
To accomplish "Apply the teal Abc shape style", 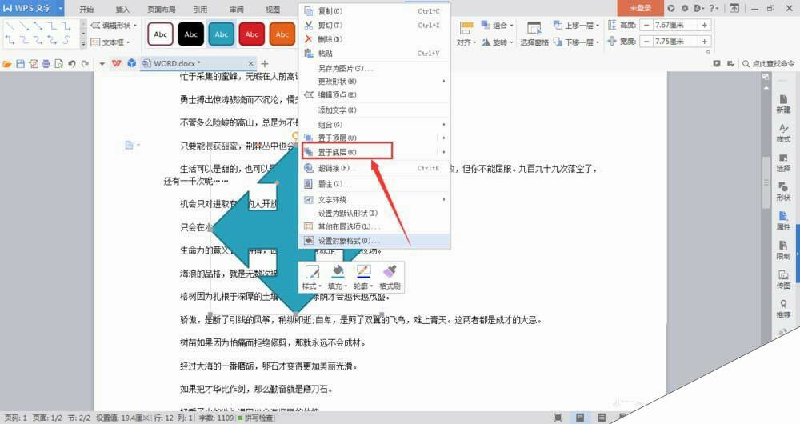I will pos(222,34).
